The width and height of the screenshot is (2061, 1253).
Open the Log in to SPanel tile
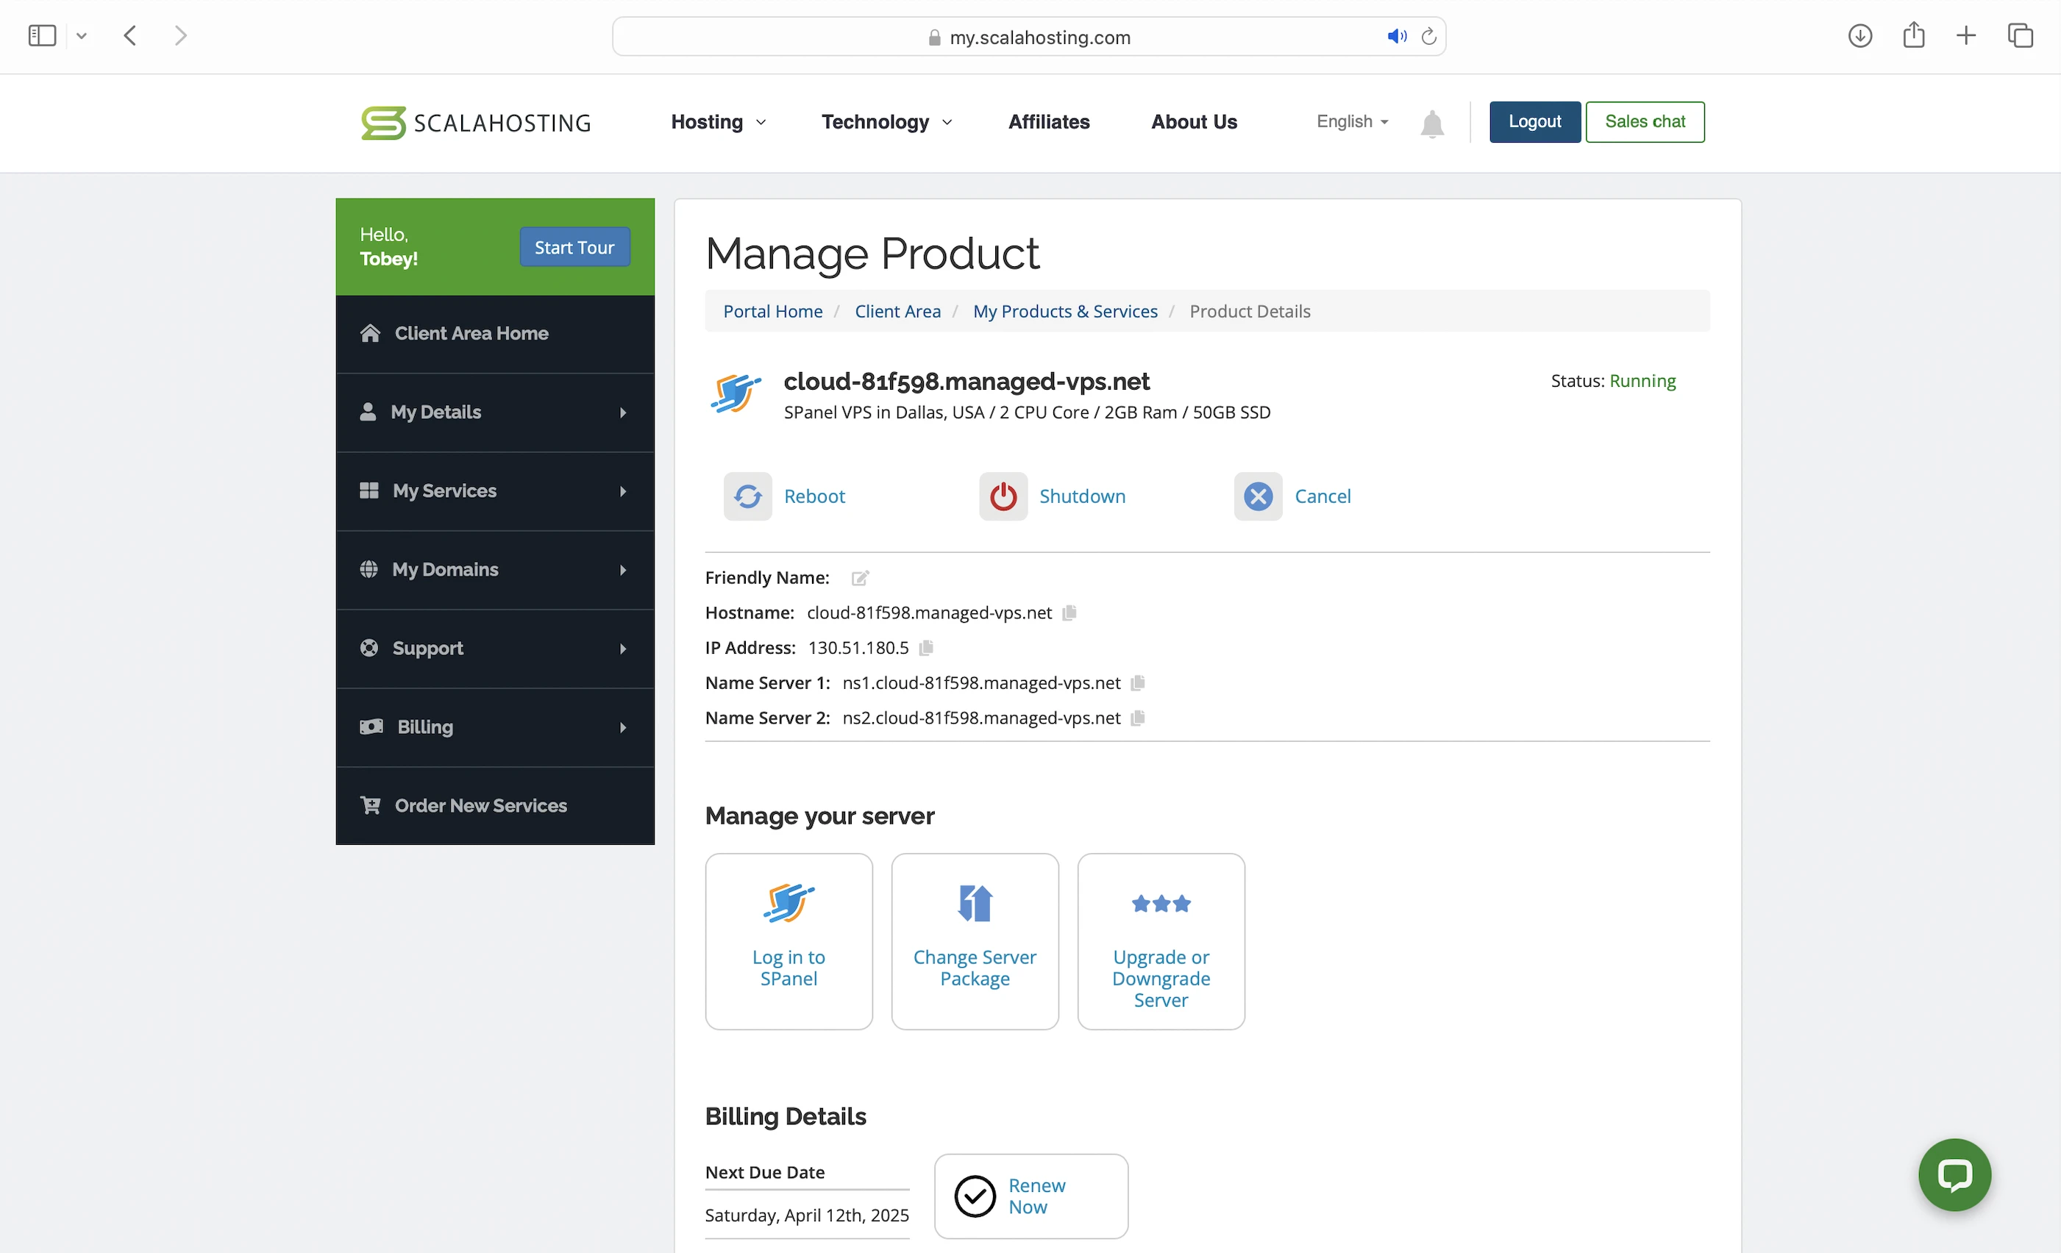tap(788, 941)
